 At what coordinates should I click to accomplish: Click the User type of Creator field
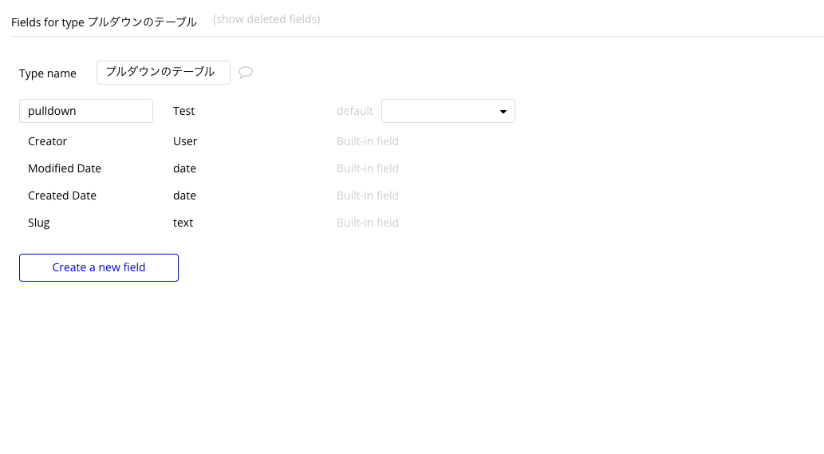point(185,141)
